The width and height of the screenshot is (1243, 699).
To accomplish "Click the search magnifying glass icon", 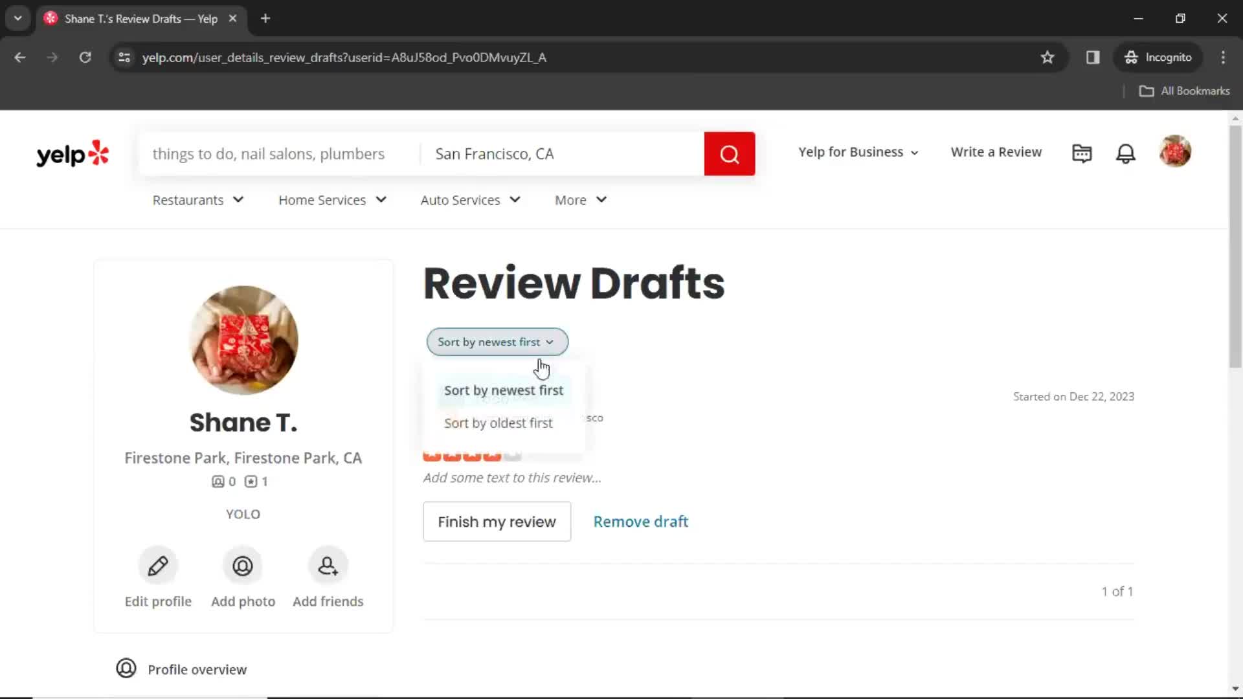I will click(730, 153).
